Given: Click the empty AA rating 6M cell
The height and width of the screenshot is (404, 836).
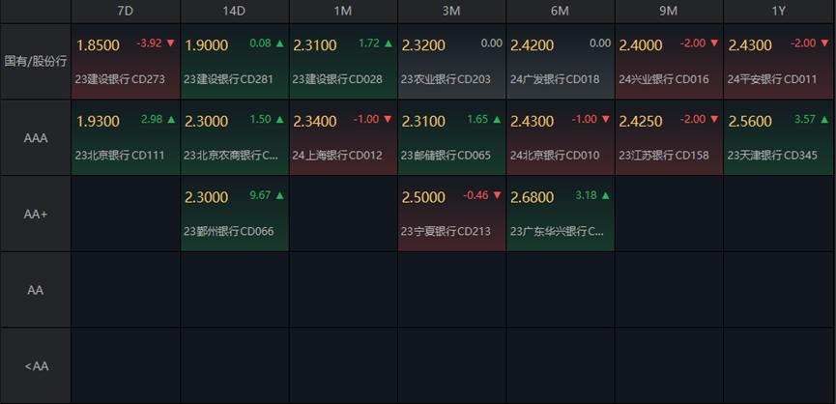Looking at the screenshot, I should [x=561, y=290].
